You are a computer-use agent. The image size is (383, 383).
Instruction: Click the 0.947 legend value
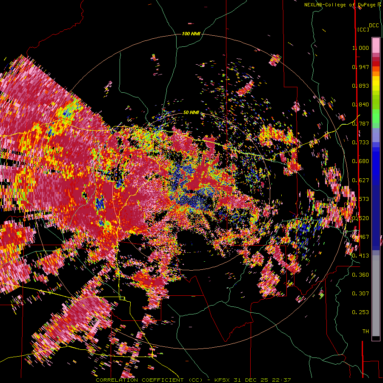tap(360, 67)
